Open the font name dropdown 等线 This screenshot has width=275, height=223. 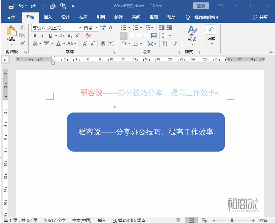tap(80, 28)
